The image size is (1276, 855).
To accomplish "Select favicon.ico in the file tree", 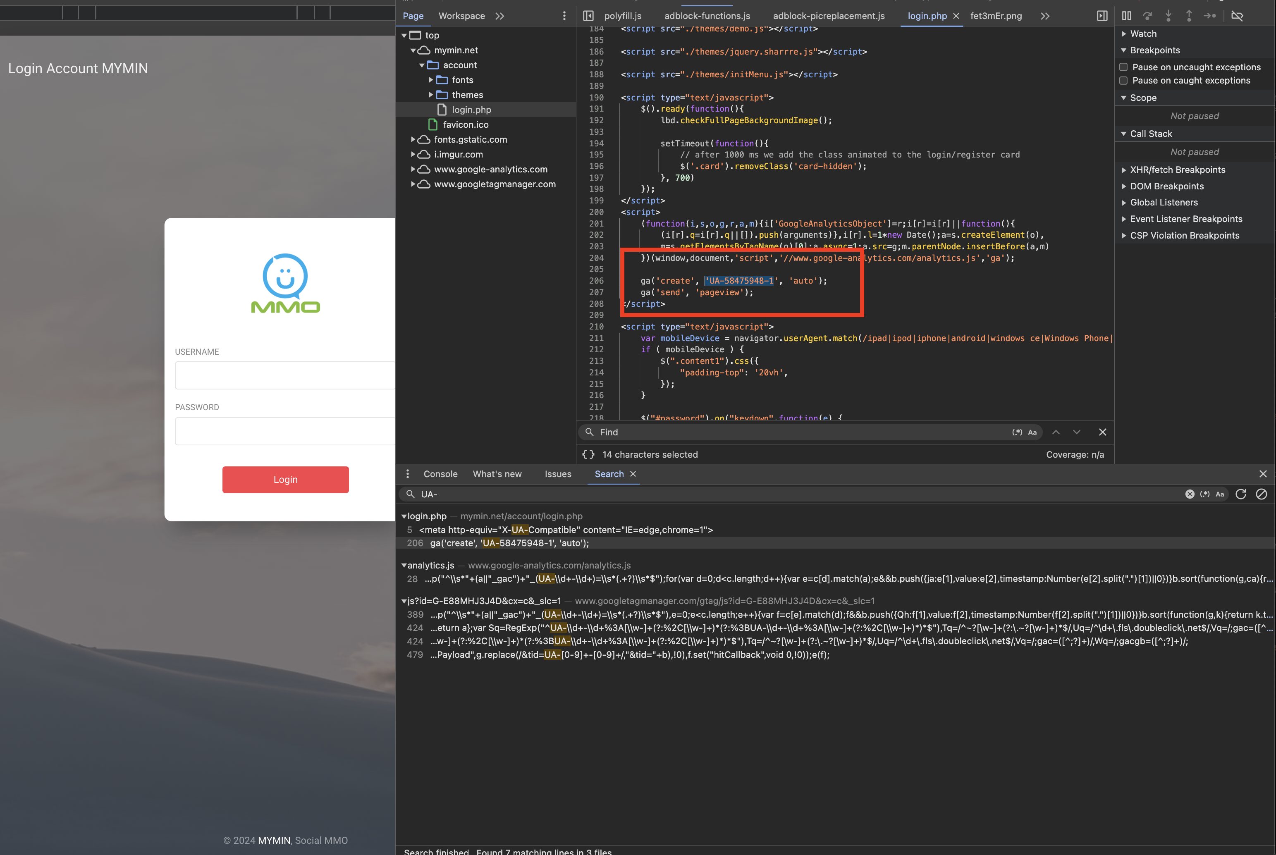I will (x=465, y=125).
